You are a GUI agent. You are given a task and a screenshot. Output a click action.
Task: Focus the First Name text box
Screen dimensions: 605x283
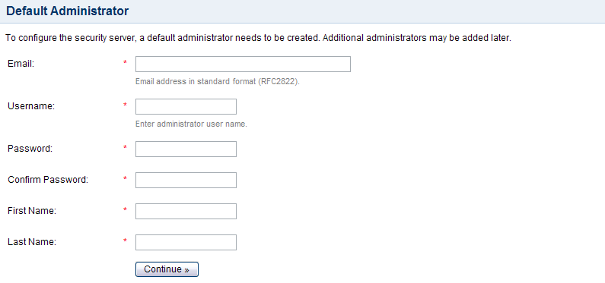coord(186,211)
